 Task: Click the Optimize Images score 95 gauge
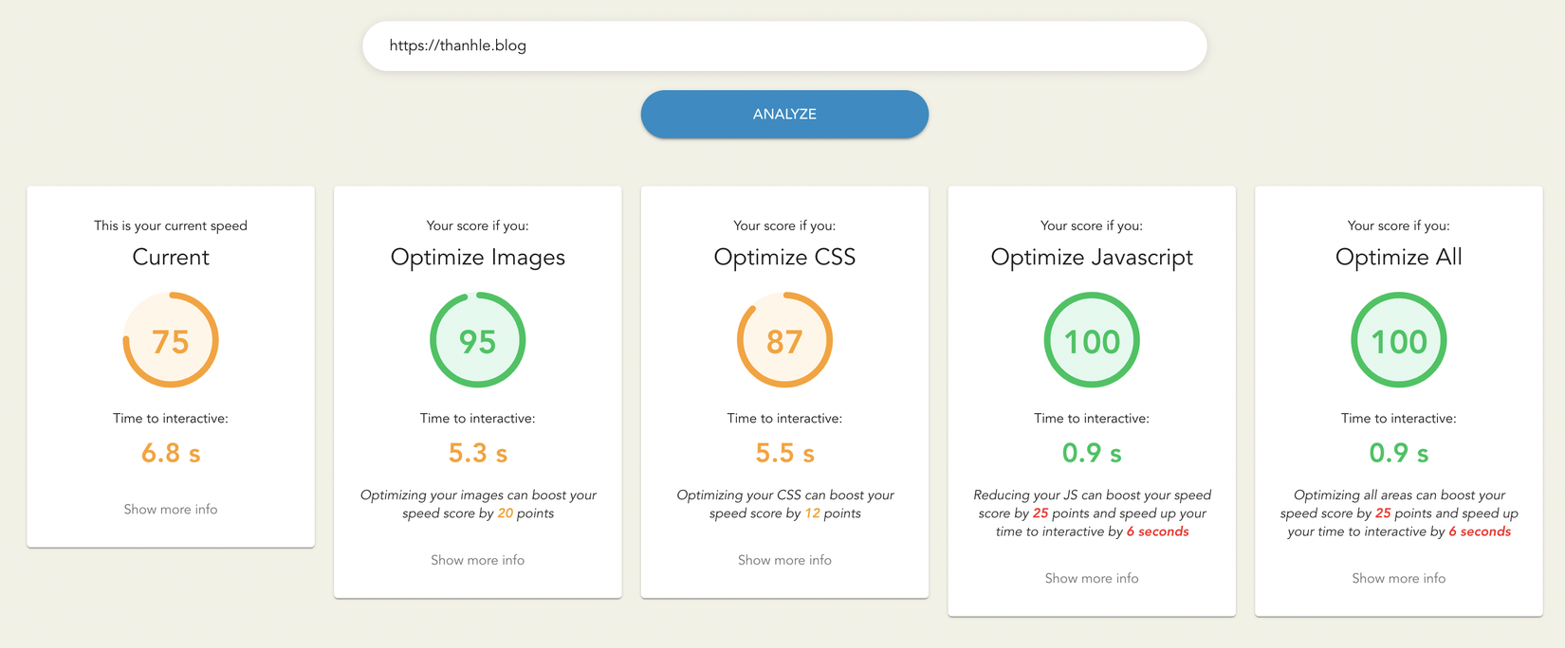point(478,340)
